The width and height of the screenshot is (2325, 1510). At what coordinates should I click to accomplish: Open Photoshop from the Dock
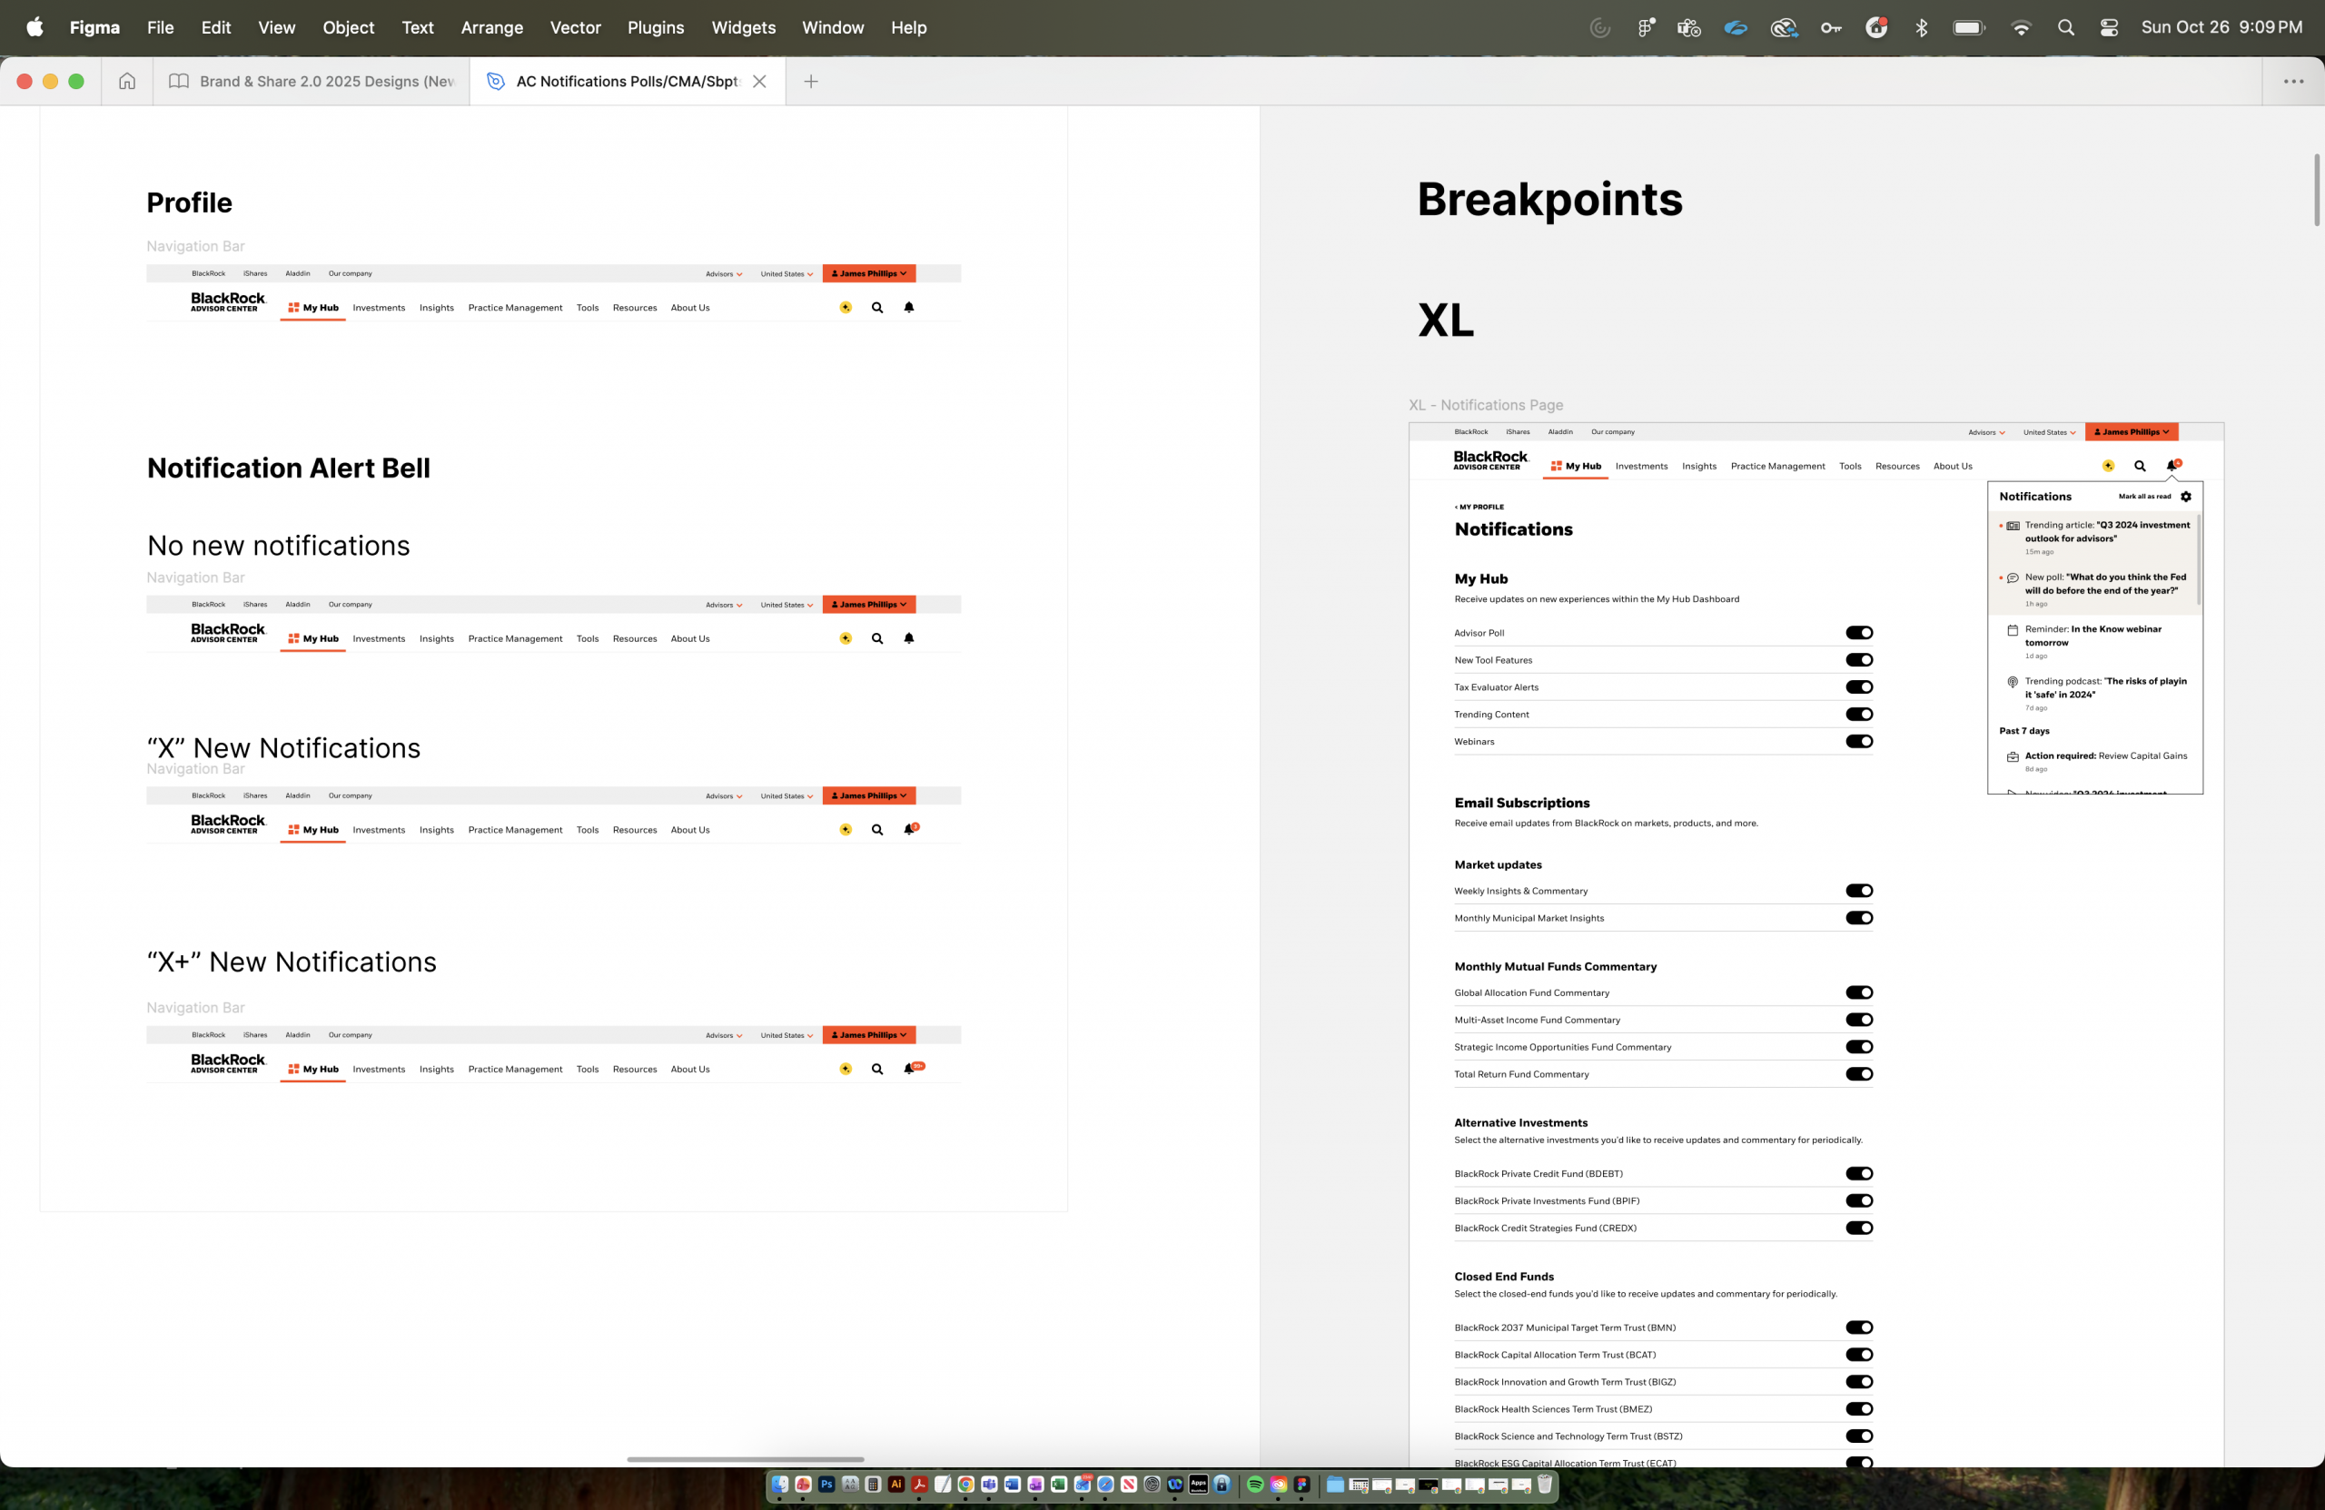pos(826,1485)
